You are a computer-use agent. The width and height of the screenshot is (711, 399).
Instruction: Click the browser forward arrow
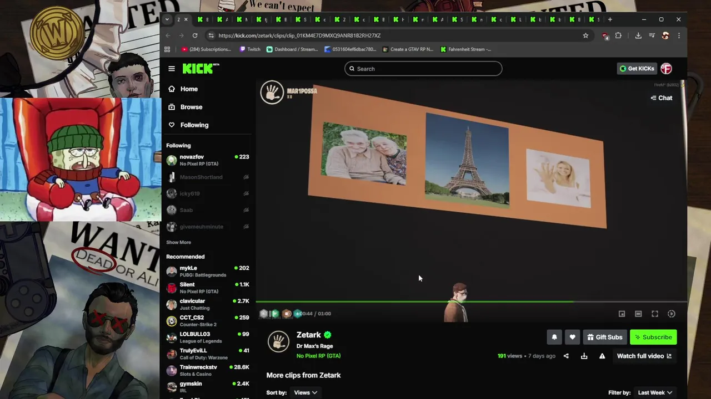point(181,35)
